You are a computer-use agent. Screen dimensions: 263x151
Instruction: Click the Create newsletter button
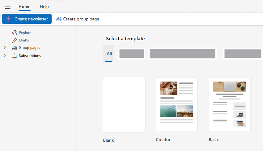tap(27, 19)
